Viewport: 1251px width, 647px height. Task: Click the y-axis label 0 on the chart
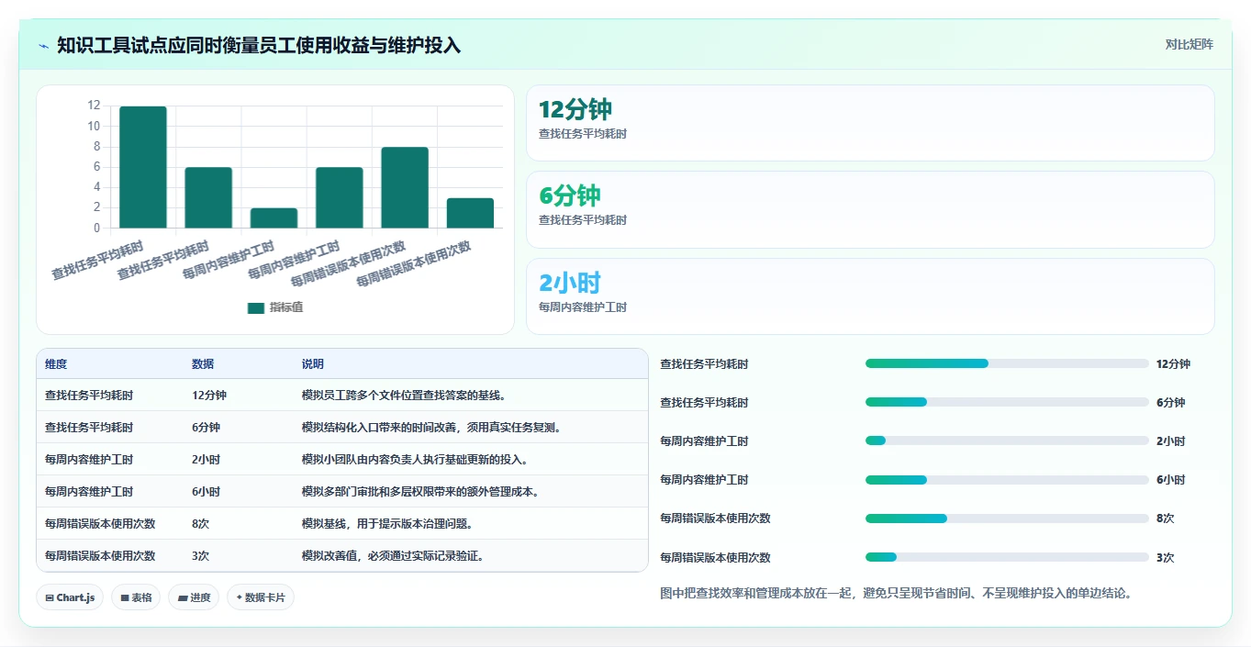tap(96, 228)
